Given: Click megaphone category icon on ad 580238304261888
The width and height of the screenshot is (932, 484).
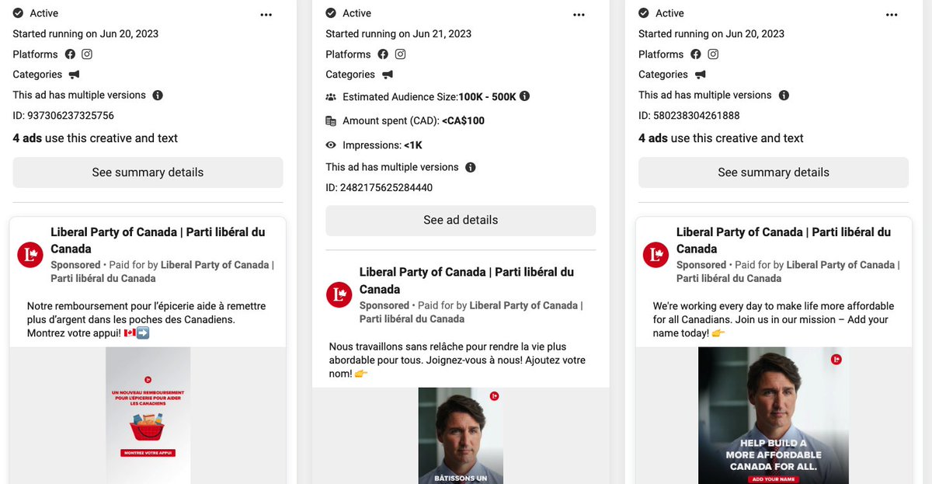Looking at the screenshot, I should (700, 75).
